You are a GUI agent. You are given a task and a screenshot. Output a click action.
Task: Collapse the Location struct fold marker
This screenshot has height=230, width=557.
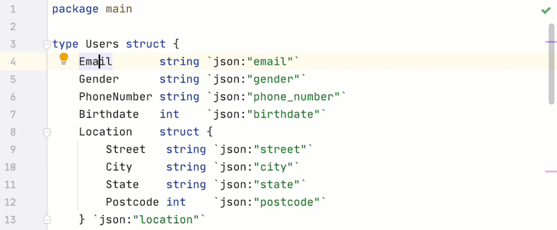[47, 132]
